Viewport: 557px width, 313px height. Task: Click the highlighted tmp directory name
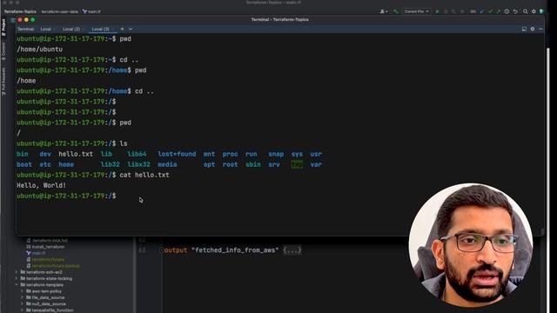point(297,164)
